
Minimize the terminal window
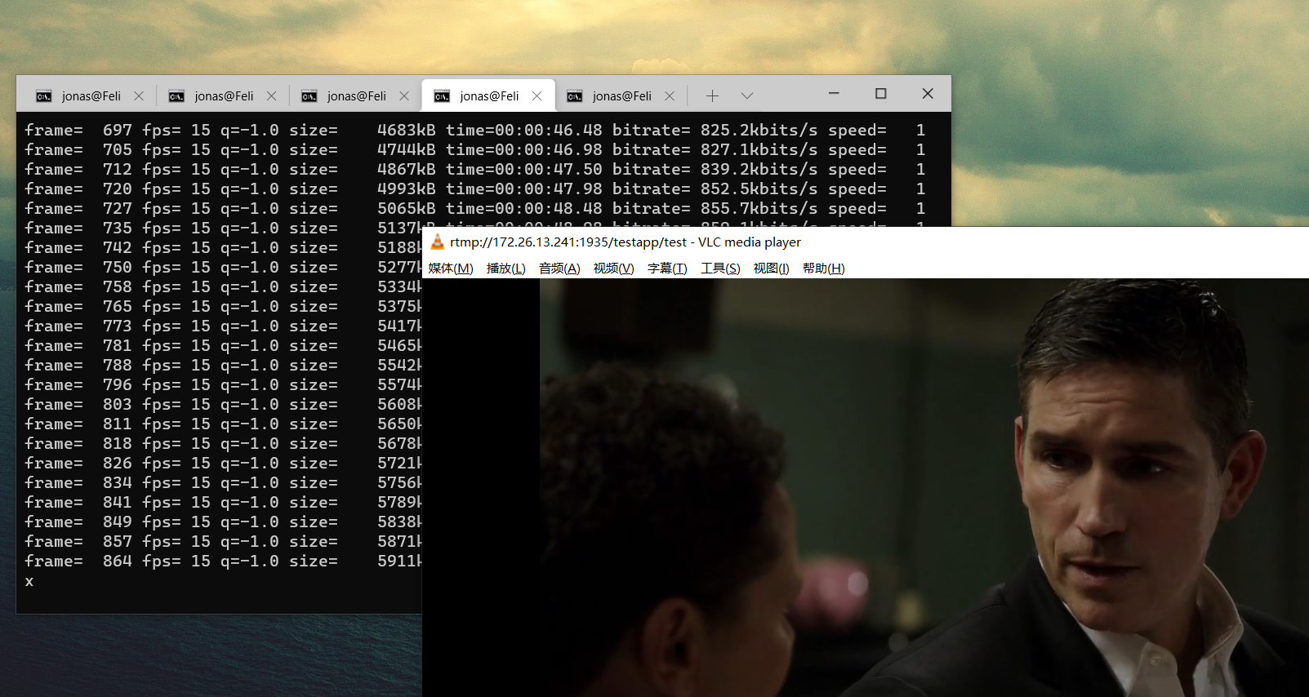click(x=834, y=94)
